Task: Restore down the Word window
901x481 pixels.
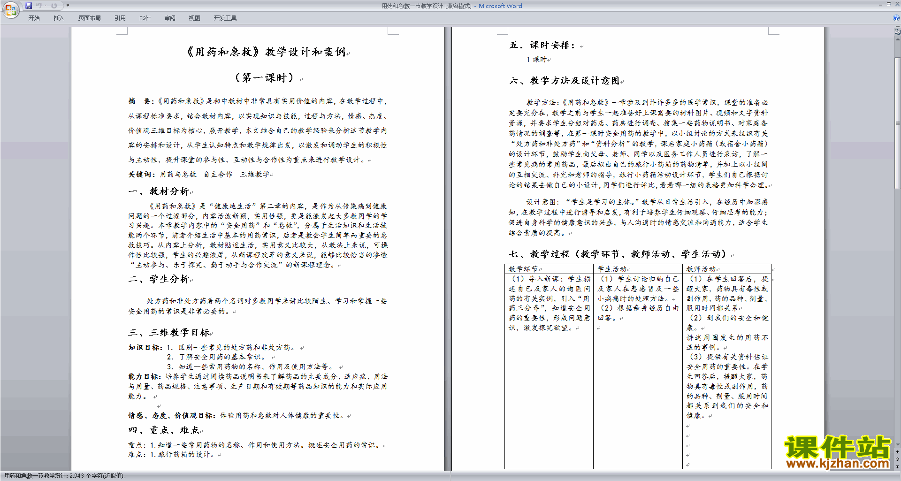Action: [x=889, y=4]
